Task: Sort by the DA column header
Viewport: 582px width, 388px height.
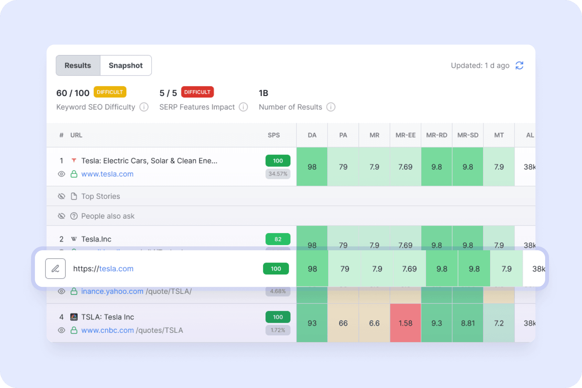Action: 312,135
